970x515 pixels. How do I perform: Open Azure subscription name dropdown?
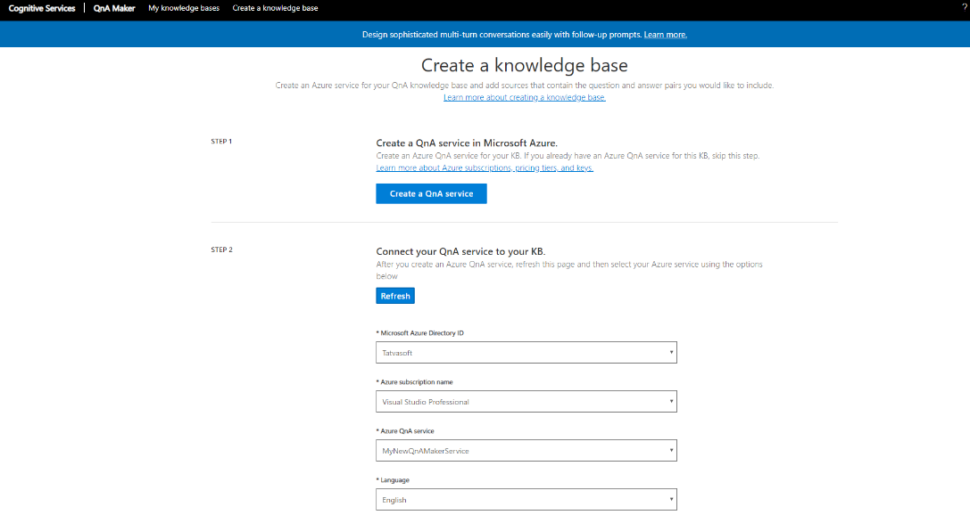coord(526,401)
